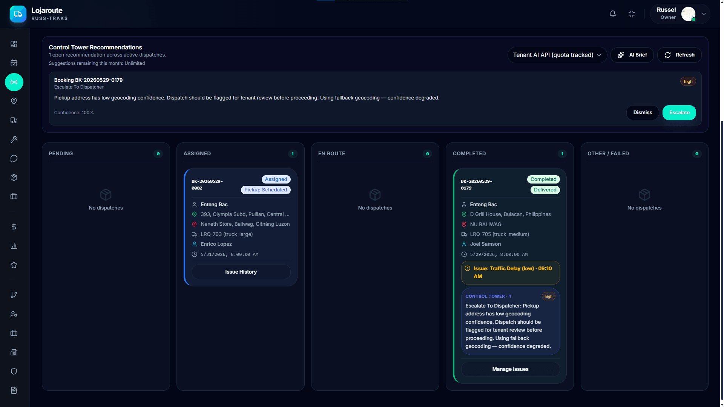Open the Tenant AI API dropdown
The width and height of the screenshot is (724, 407).
[557, 55]
